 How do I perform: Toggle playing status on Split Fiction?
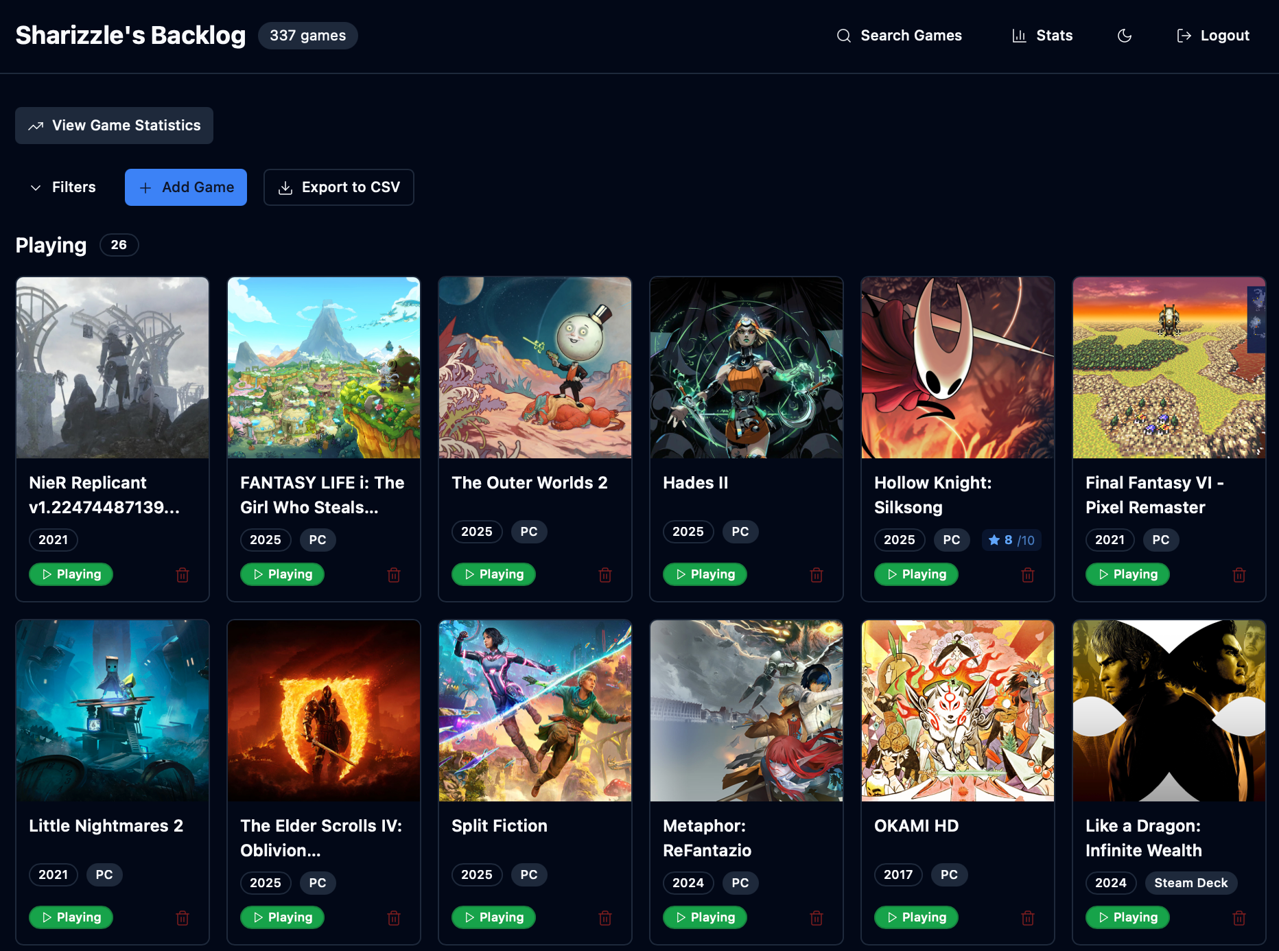[x=493, y=917]
